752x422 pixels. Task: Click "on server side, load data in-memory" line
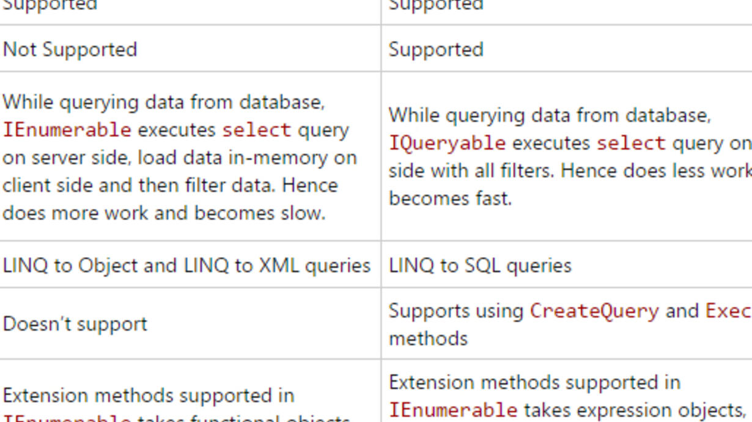coord(179,158)
